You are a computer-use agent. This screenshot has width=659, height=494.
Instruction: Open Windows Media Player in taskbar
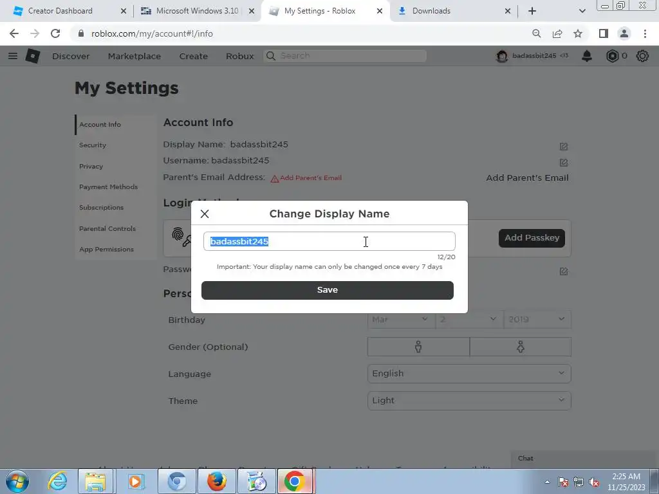point(136,481)
